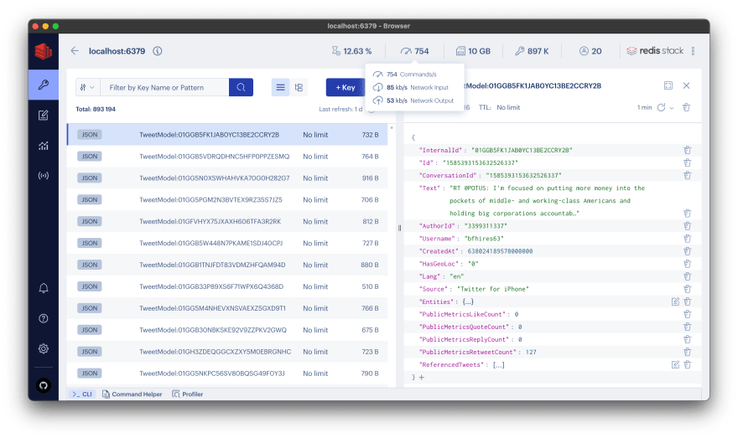Click the 10 GB memory stat

coord(473,51)
